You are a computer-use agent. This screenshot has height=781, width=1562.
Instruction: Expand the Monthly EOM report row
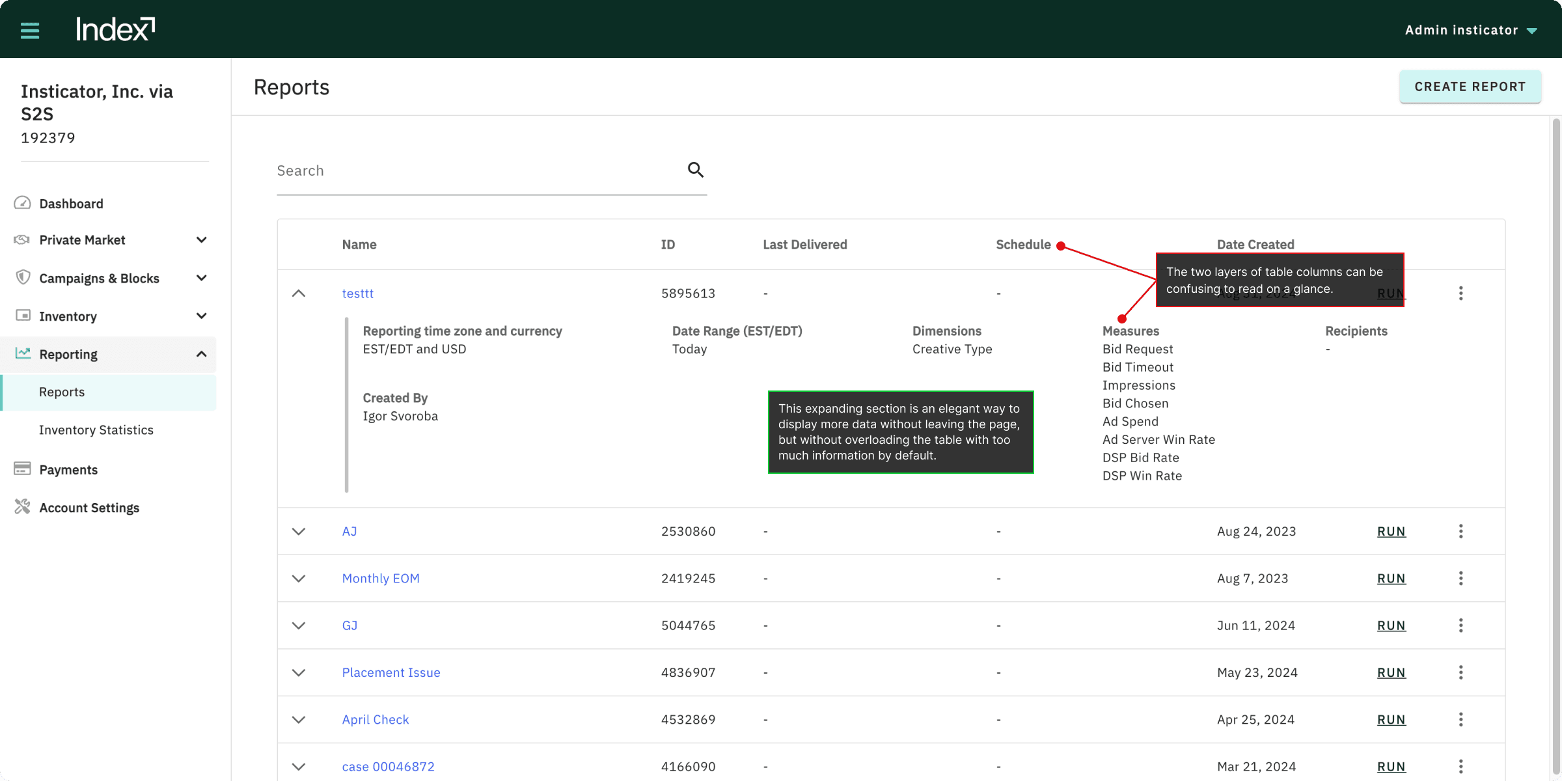(x=299, y=579)
